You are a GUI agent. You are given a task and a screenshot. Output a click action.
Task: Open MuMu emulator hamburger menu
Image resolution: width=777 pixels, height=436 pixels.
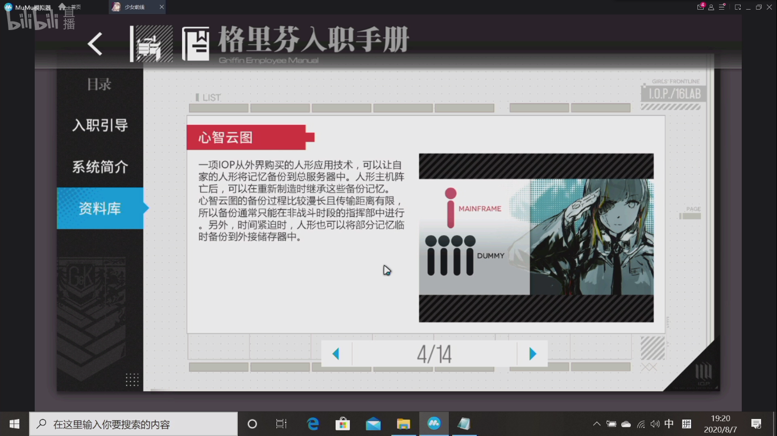pos(722,7)
